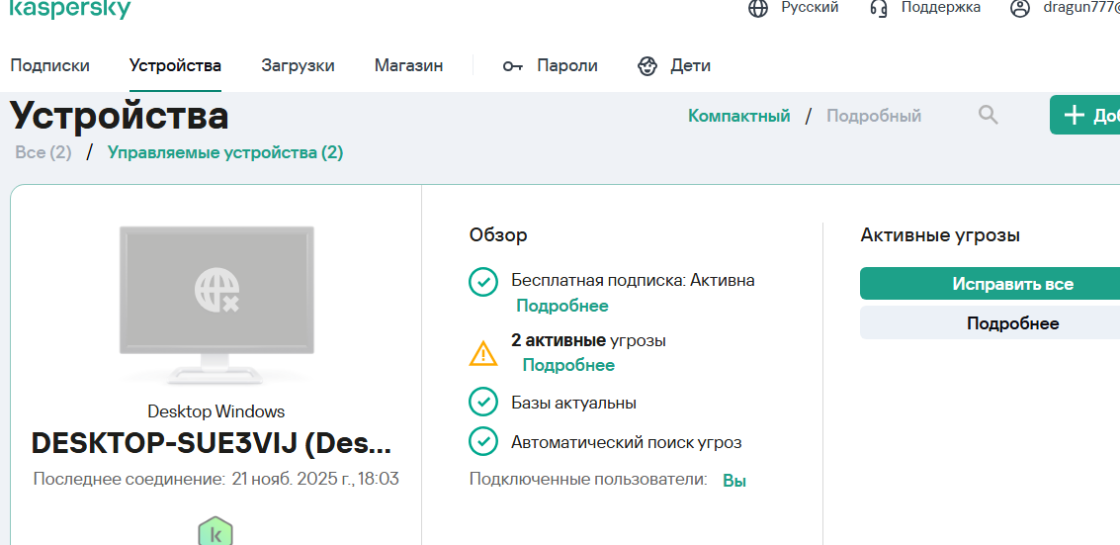Click Автоматический поиск угроз status text
1120x545 pixels.
[x=627, y=442]
